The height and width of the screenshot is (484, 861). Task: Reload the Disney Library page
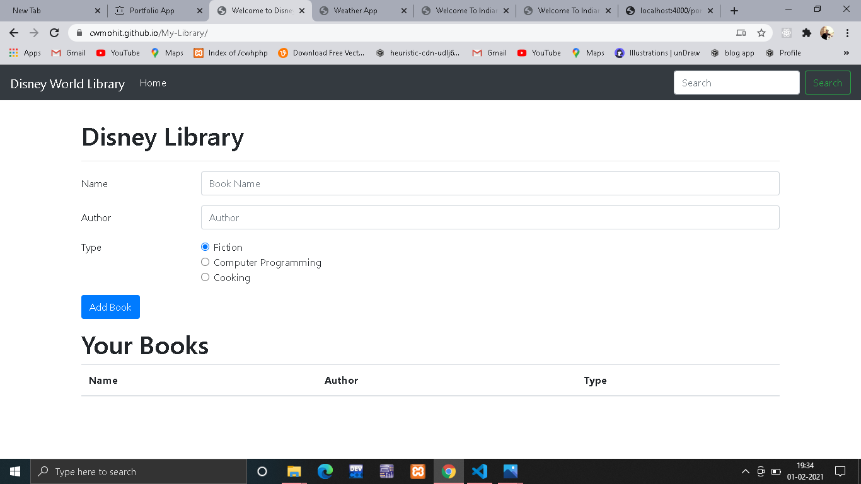54,33
